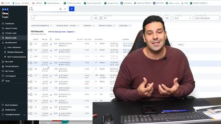
Task: Open the HSBCnet bookmark
Action: click(37, 3)
